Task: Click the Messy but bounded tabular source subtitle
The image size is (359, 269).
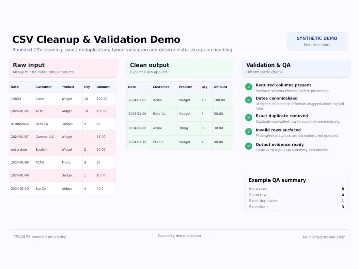Action: point(43,72)
